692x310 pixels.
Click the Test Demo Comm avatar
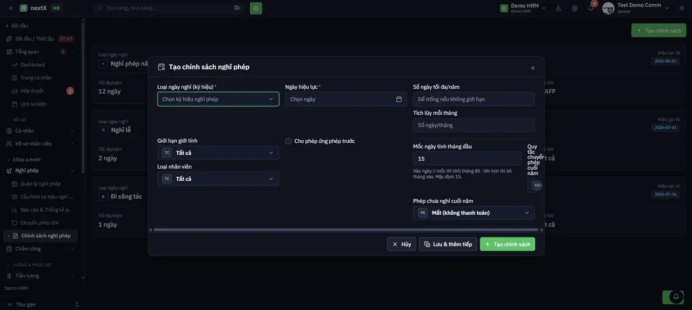608,8
